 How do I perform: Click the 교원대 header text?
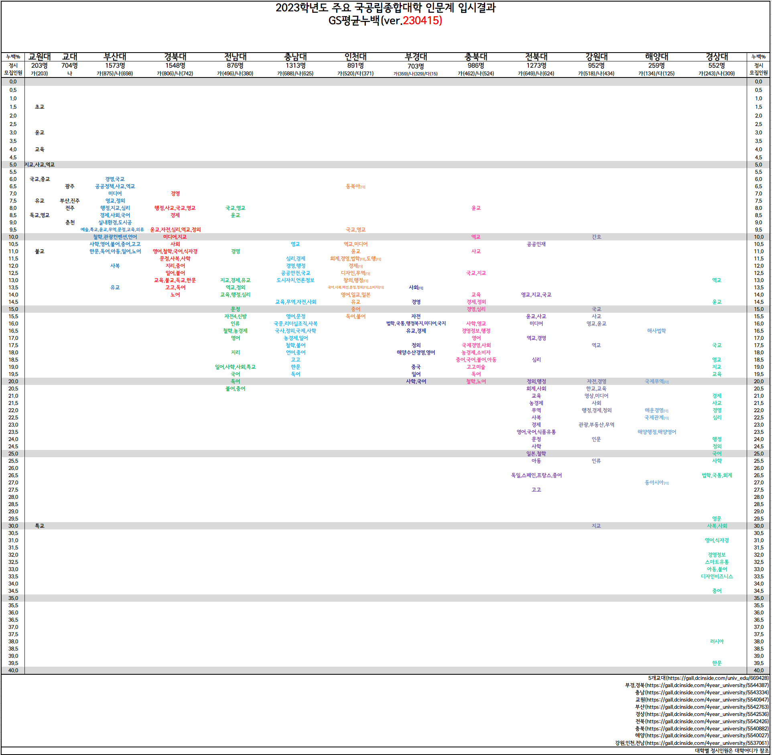coord(39,57)
